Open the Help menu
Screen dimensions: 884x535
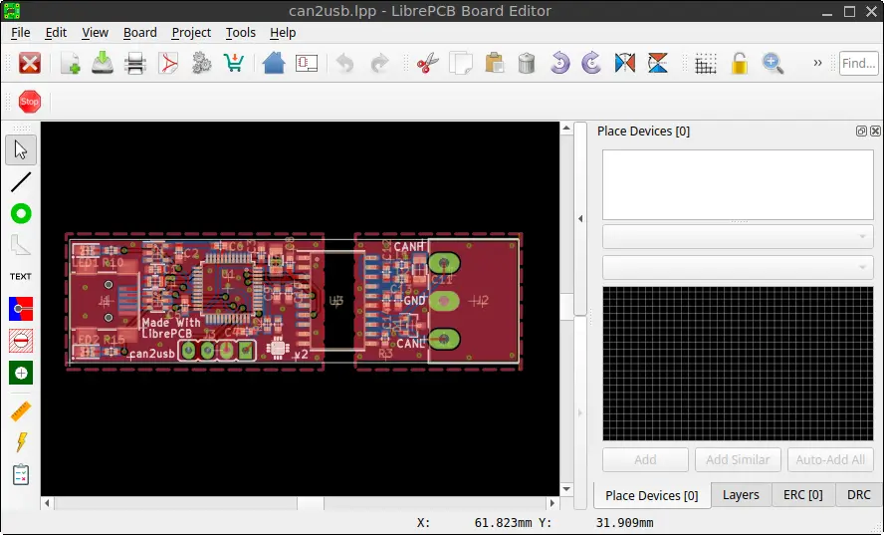point(283,33)
